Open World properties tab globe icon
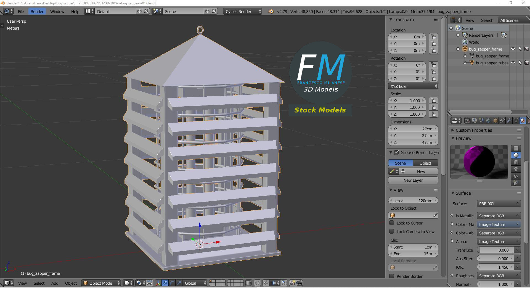Viewport: 530px width, 288px height. tap(488, 121)
